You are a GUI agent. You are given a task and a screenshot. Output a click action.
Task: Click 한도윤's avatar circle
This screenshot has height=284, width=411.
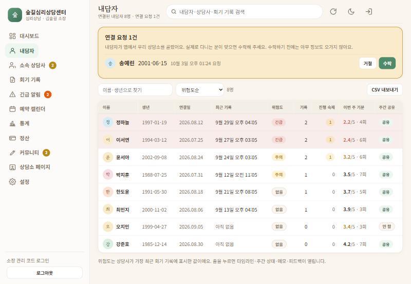click(x=108, y=192)
